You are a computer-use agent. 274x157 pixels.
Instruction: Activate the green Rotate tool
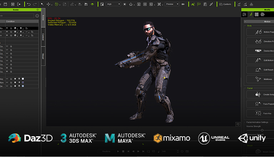56,4
